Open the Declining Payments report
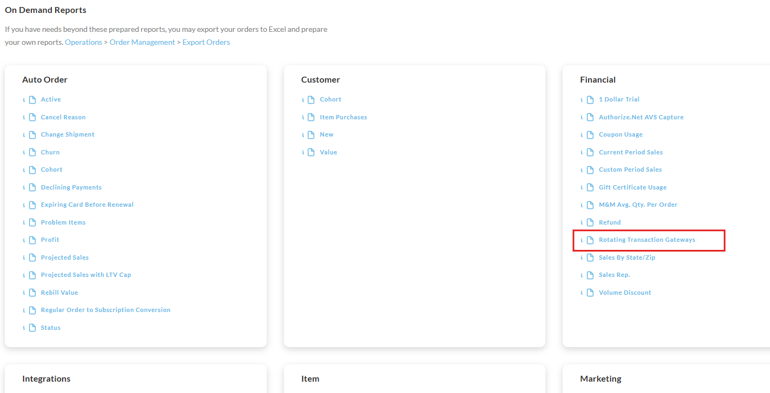The width and height of the screenshot is (770, 393). [71, 187]
